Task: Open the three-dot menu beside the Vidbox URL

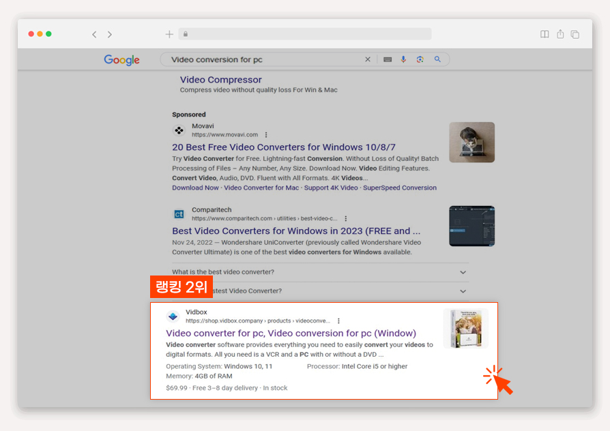Action: [338, 321]
